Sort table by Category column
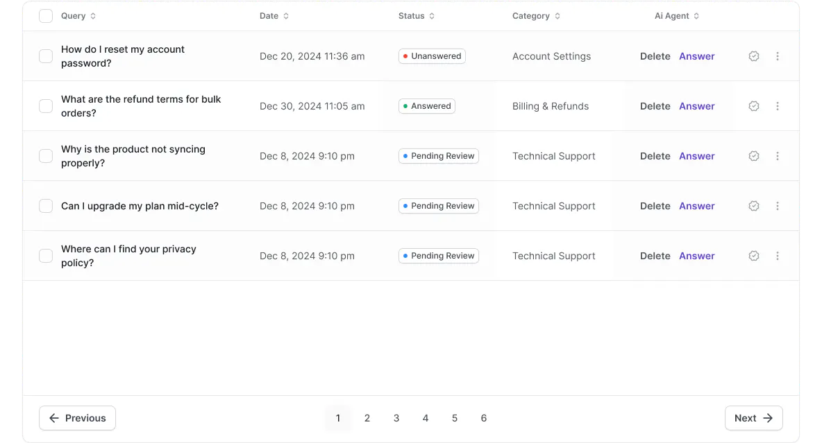The height and width of the screenshot is (443, 822). tap(536, 16)
